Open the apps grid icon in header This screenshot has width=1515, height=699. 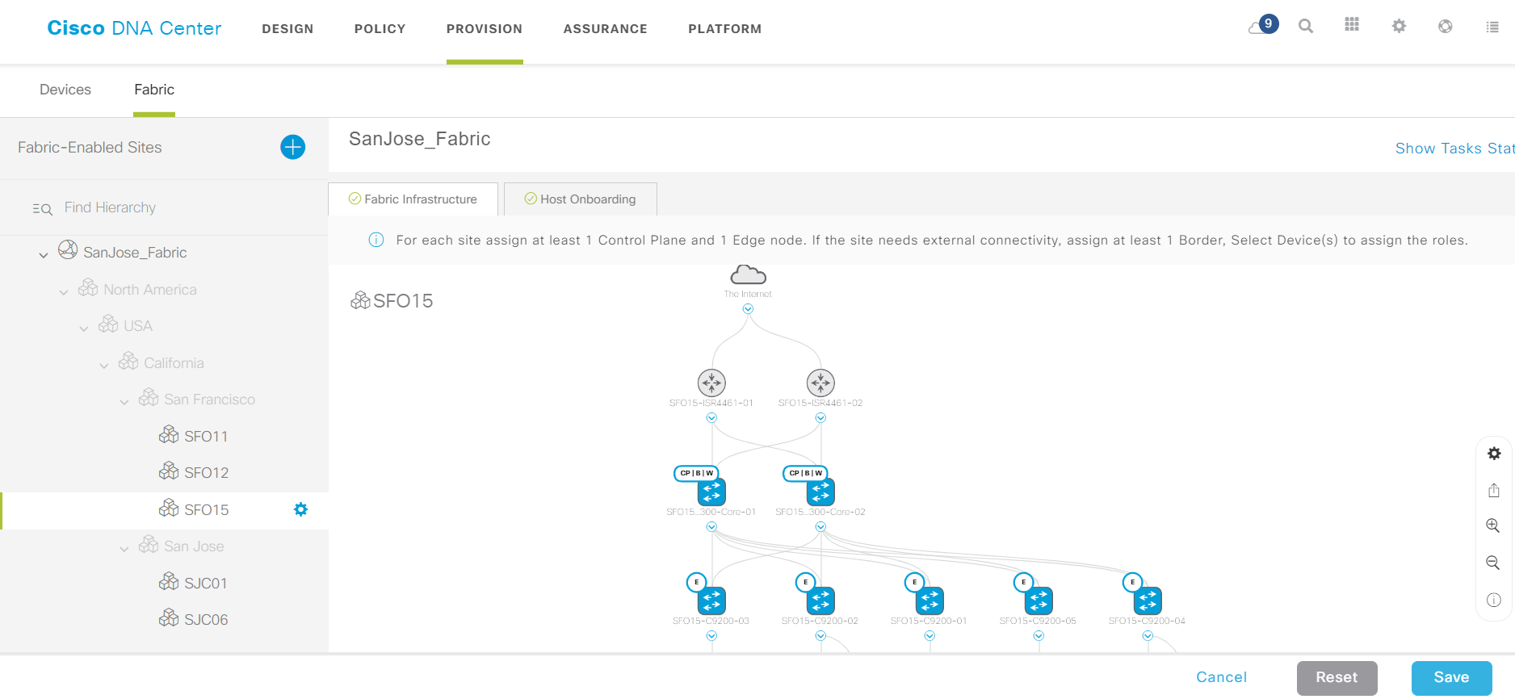click(1352, 25)
